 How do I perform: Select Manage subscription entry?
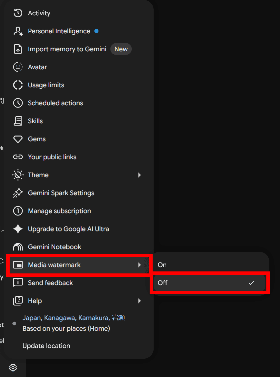[x=79, y=211]
